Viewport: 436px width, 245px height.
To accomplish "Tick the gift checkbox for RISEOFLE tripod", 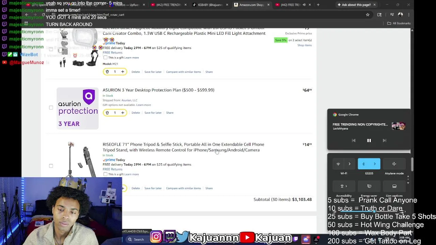I will [x=105, y=174].
